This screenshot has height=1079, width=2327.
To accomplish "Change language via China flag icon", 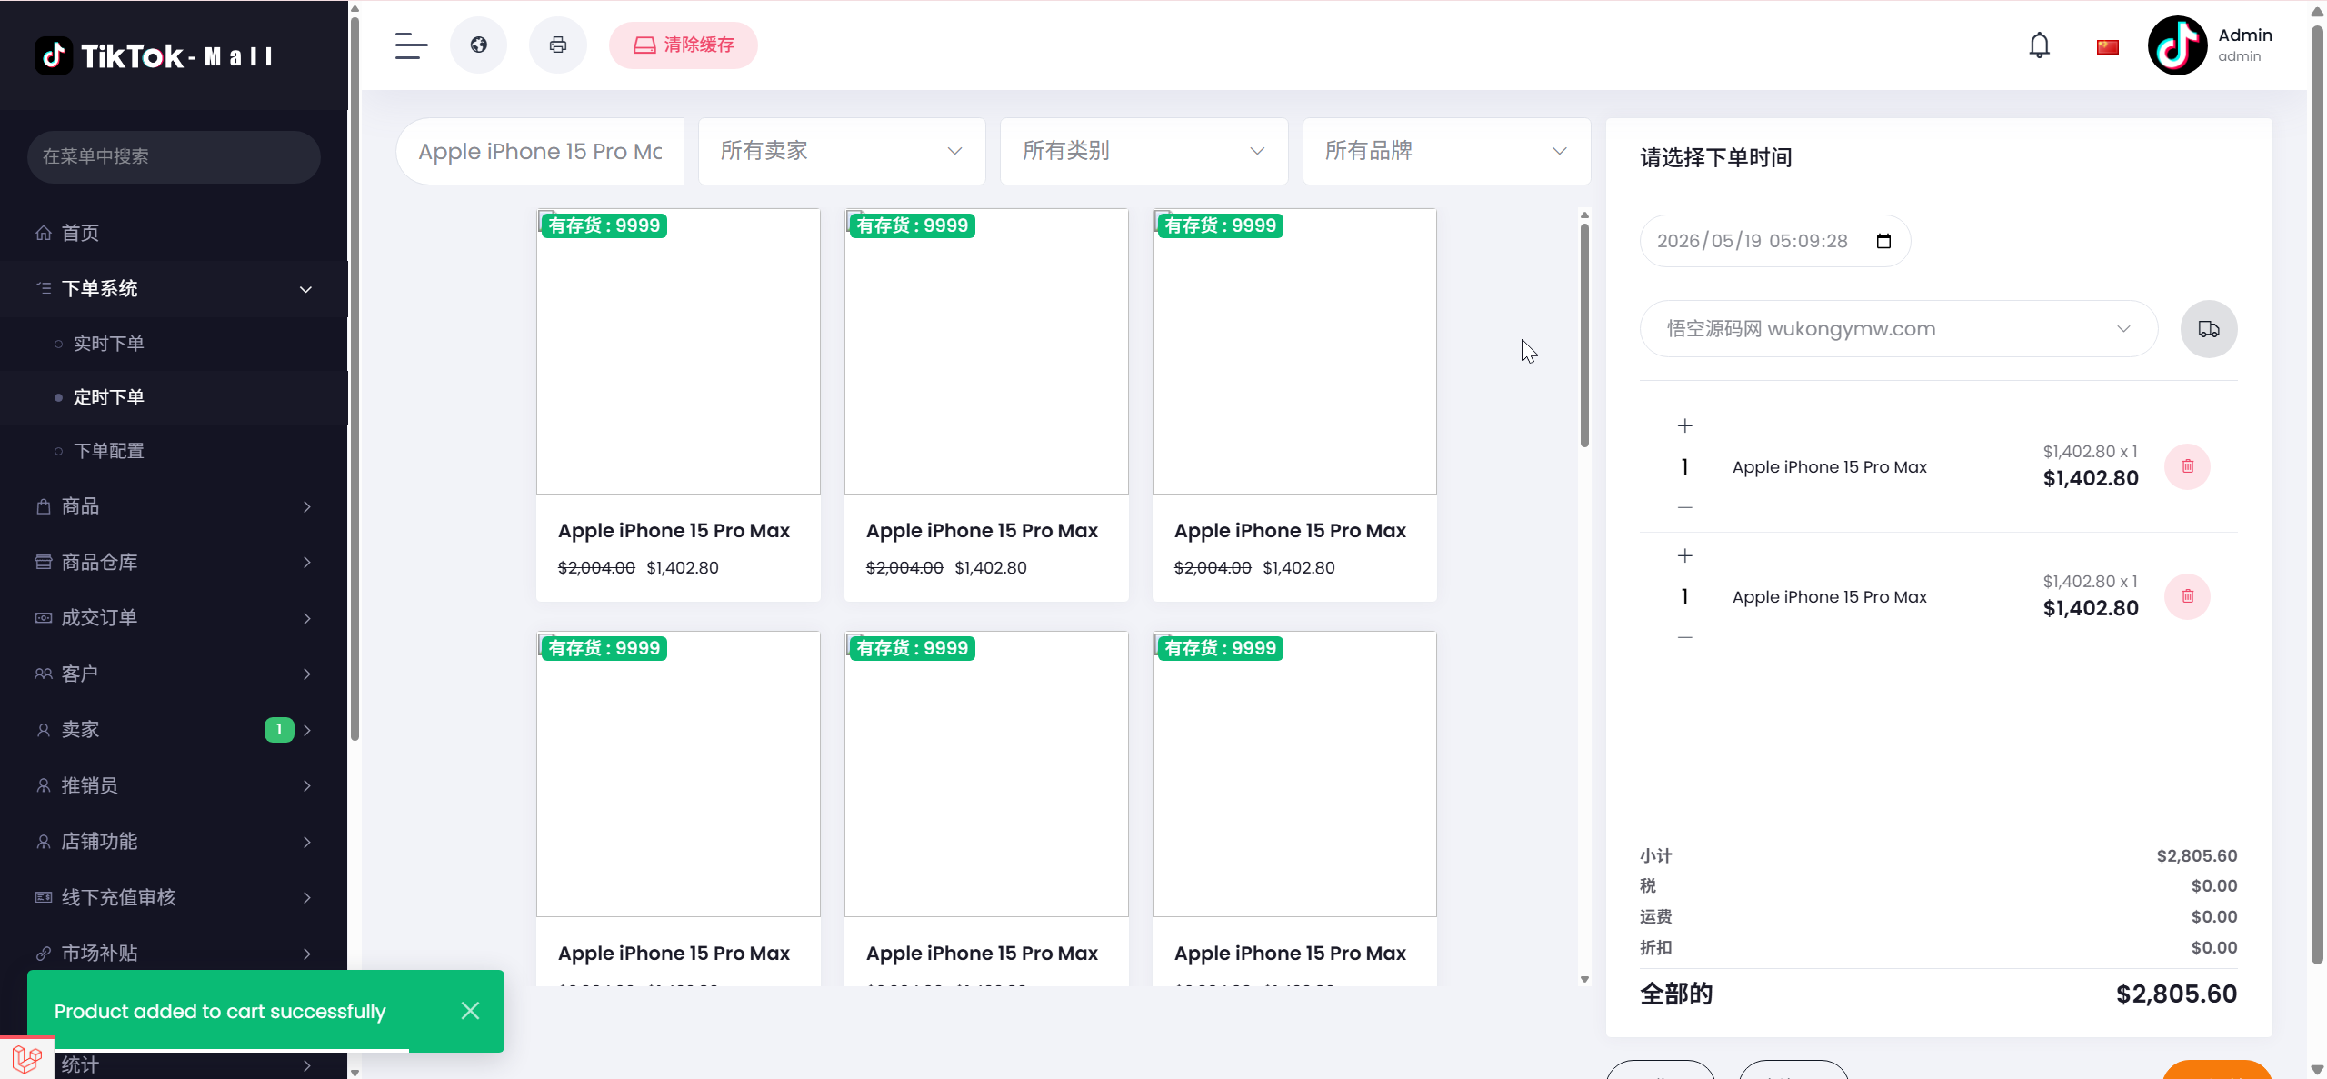I will 2108,46.
